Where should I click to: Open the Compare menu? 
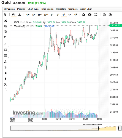coord(73,9)
